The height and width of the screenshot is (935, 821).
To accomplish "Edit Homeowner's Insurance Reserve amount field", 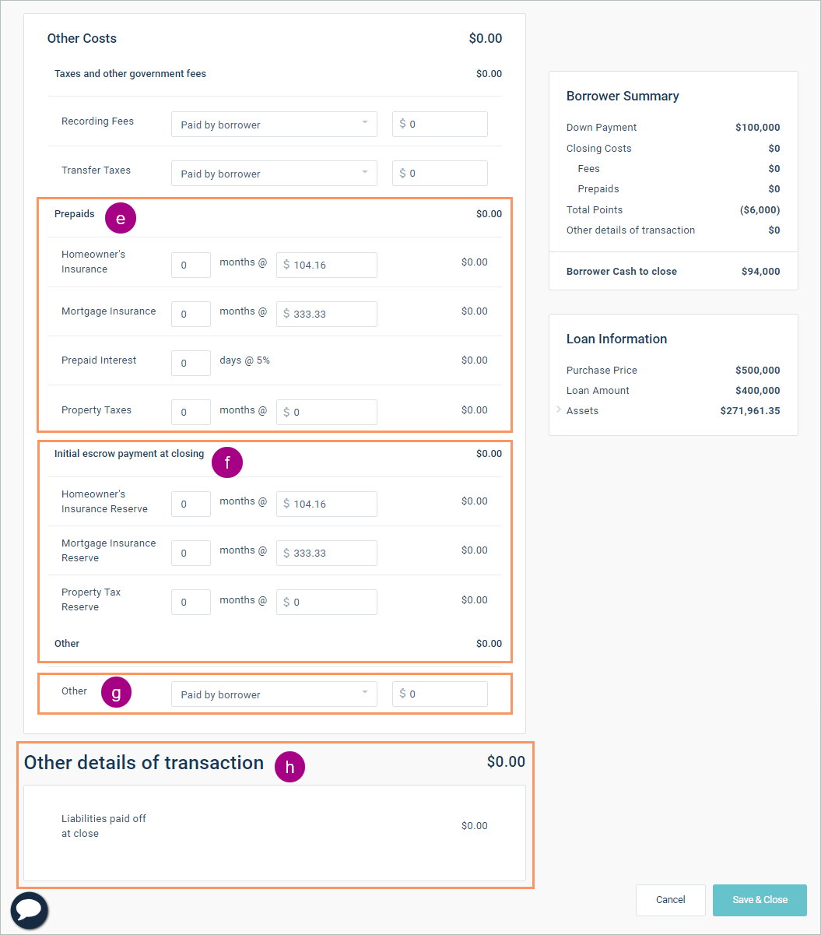I will [327, 504].
